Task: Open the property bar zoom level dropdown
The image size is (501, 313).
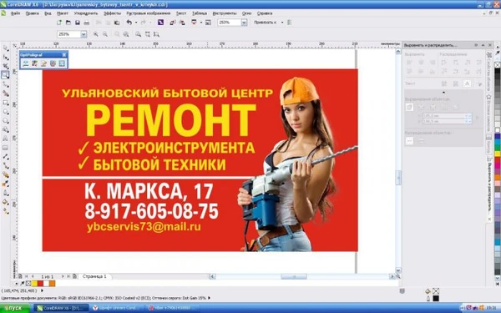Action: [83, 34]
